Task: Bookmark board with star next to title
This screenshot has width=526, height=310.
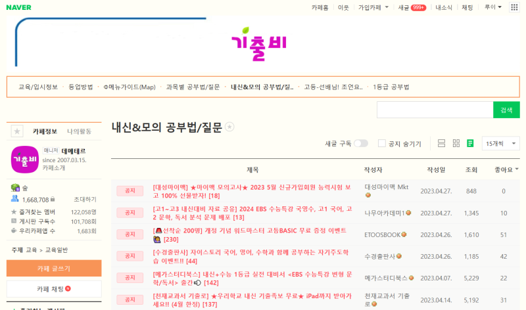Action: pos(229,127)
